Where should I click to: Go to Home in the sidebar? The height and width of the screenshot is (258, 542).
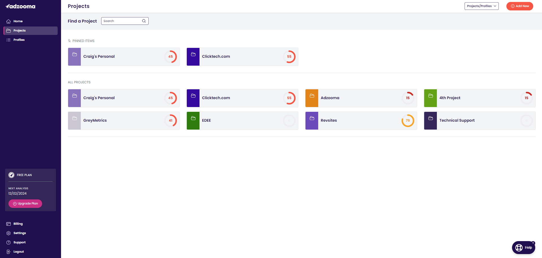point(31,21)
